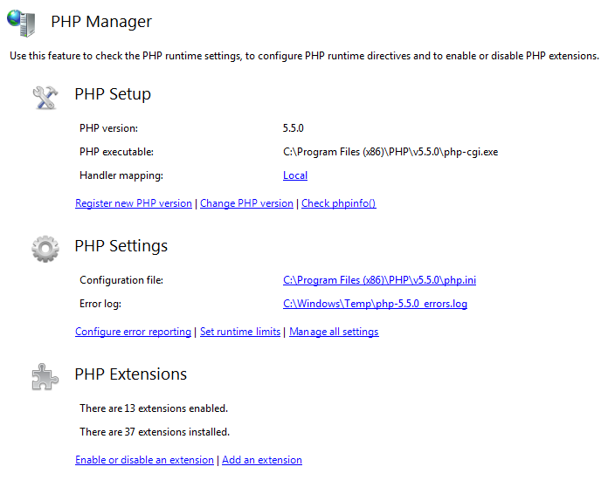Click the PHP Manager page title
This screenshot has width=608, height=494.
point(101,22)
